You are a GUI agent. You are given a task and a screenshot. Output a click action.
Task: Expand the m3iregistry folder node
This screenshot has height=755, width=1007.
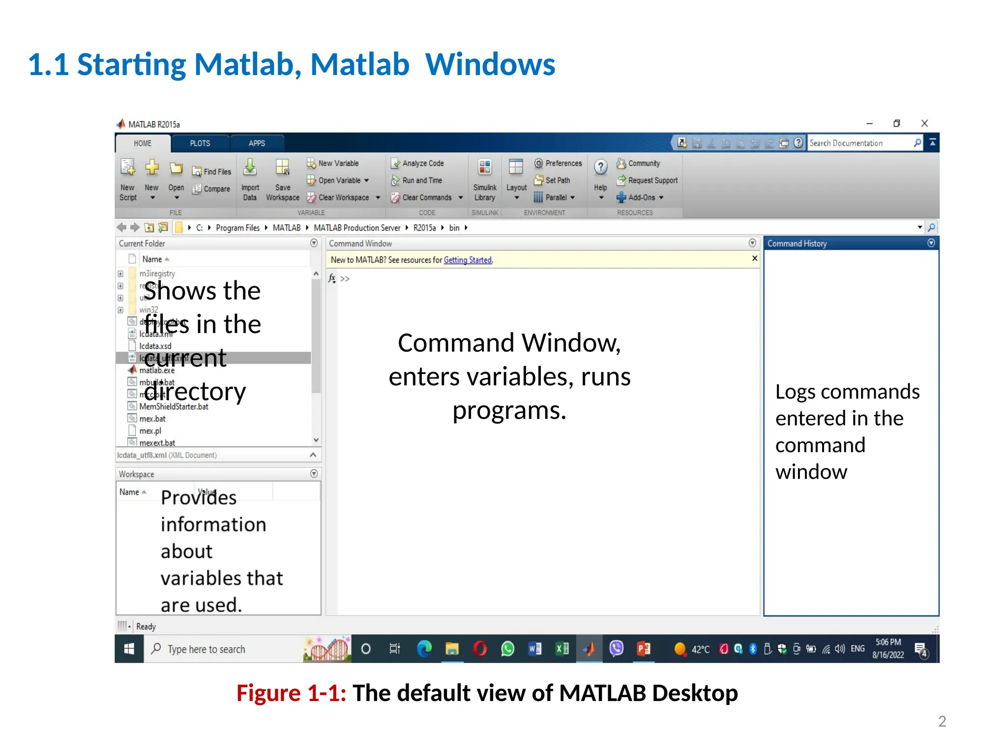[x=120, y=274]
